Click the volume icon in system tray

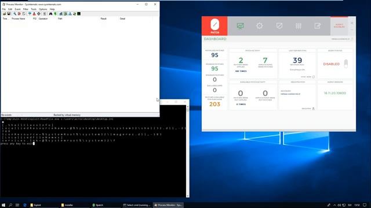[x=339, y=205]
